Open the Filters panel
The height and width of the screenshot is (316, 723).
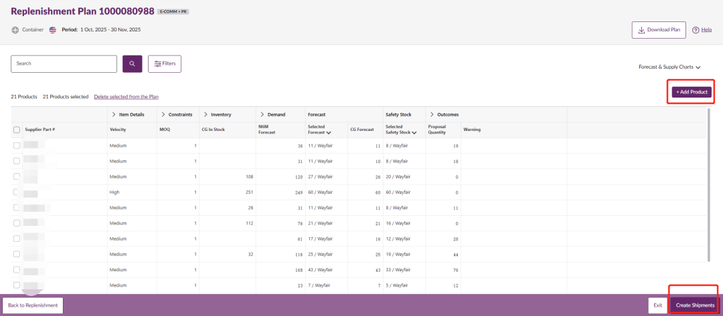165,63
